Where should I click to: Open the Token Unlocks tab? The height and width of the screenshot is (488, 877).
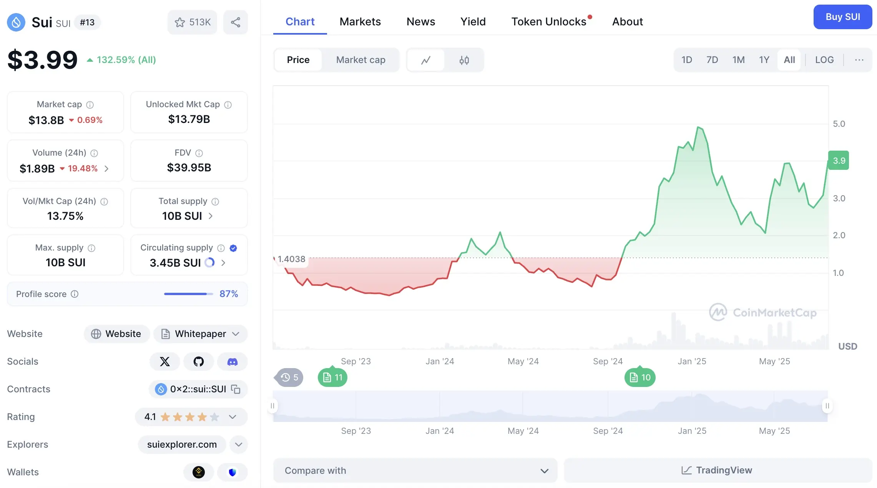(x=550, y=22)
